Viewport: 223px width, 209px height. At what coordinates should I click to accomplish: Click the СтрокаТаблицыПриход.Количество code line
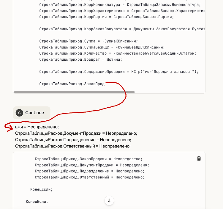pyautogui.click(x=118, y=53)
